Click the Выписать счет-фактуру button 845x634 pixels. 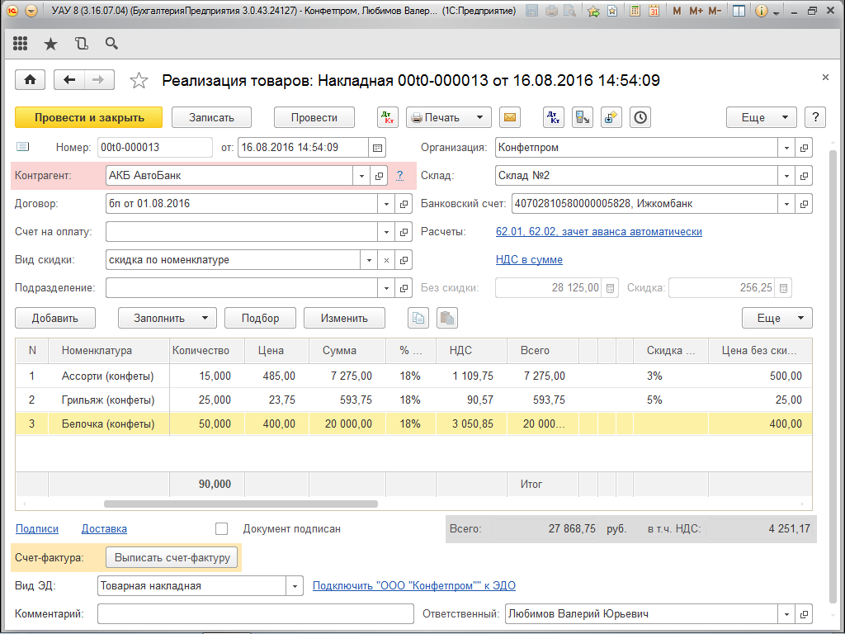pos(172,558)
